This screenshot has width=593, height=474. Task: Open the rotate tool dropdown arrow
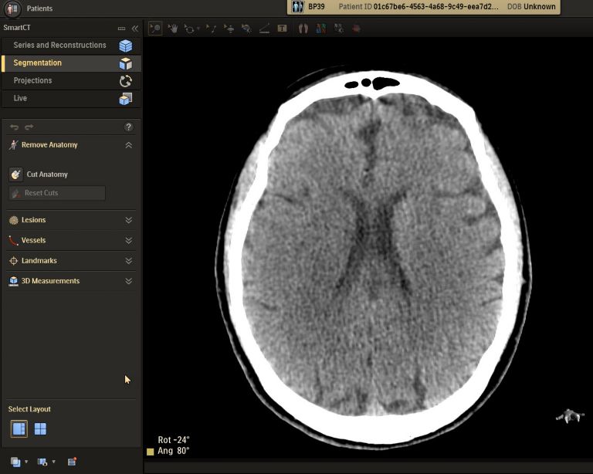[x=198, y=29]
